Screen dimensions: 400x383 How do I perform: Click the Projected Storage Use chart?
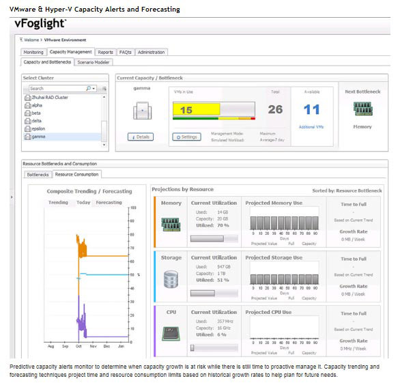[284, 274]
